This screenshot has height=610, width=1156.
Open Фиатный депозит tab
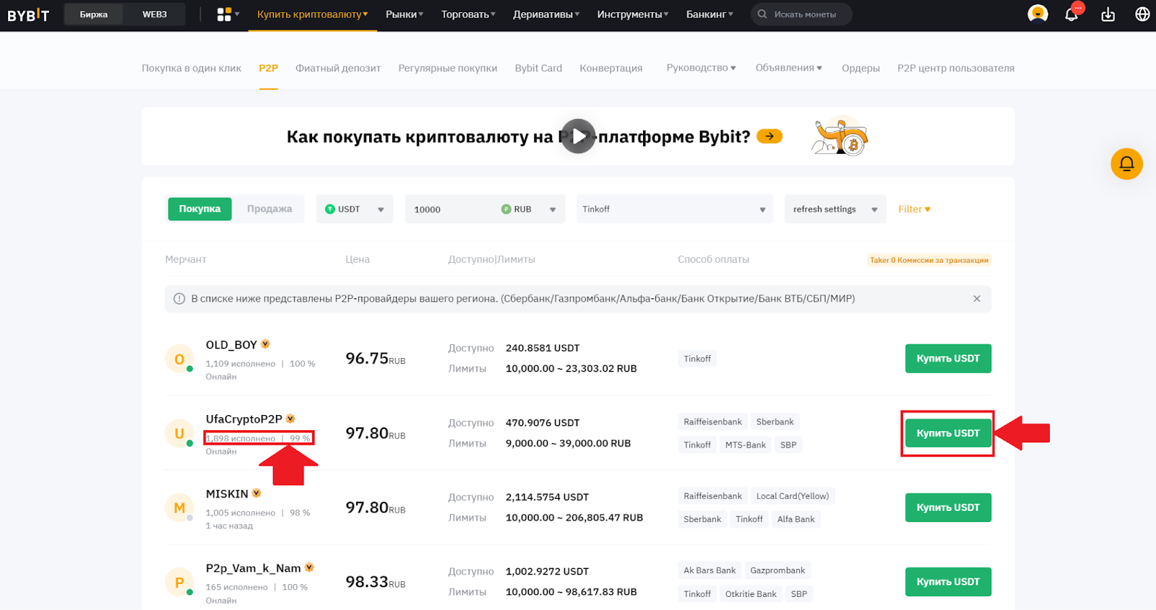point(338,68)
